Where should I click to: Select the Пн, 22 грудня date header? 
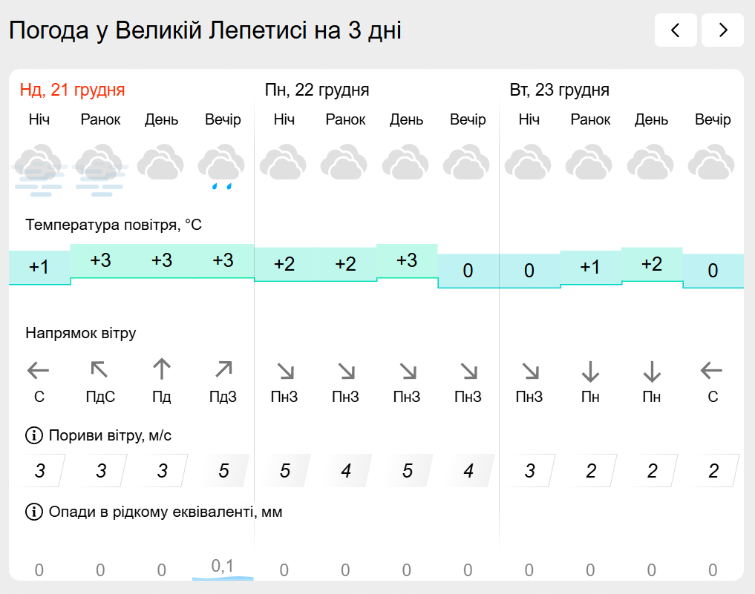pos(317,90)
